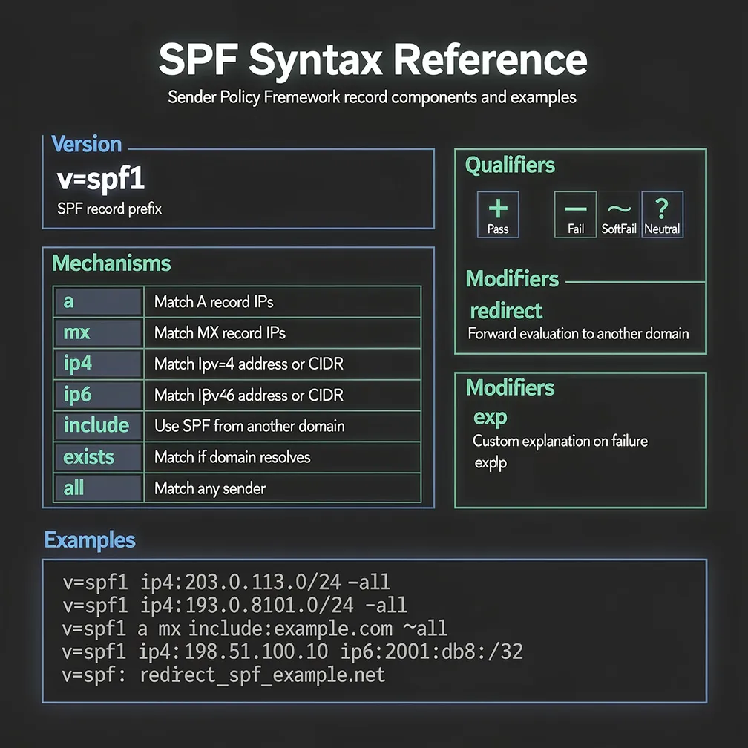The width and height of the screenshot is (748, 748).
Task: Select the 'include' mechanism cell
Action: [98, 425]
